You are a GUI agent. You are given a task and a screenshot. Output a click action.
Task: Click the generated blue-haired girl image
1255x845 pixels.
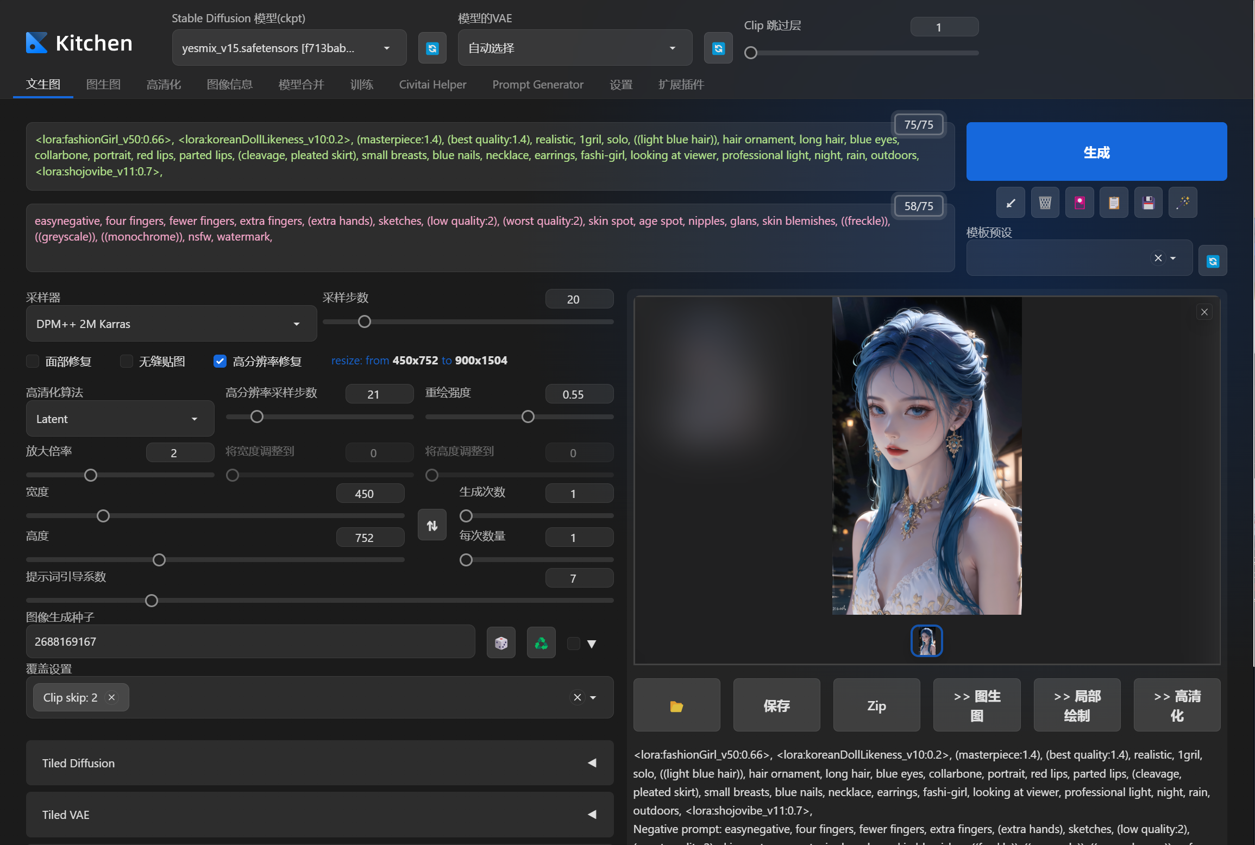(927, 456)
